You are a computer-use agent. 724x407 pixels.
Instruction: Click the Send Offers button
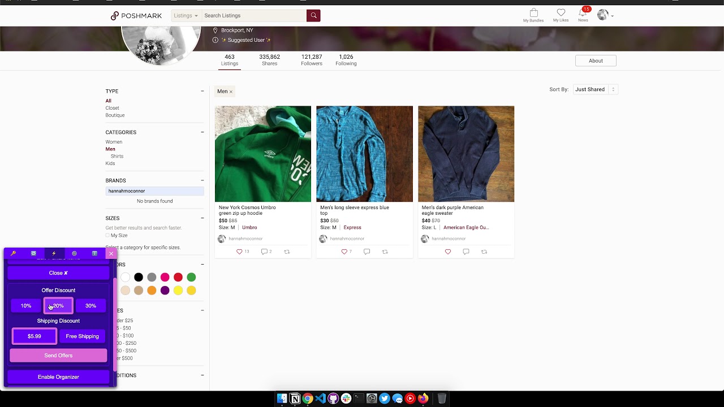pos(58,356)
